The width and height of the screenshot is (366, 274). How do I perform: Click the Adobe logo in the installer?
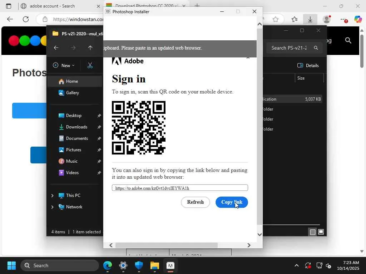(x=128, y=61)
